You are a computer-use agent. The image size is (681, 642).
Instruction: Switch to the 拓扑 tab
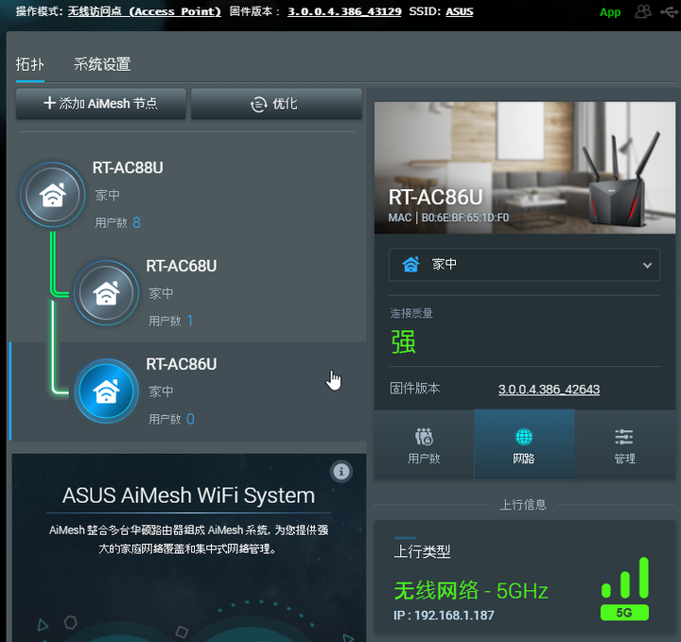[30, 64]
